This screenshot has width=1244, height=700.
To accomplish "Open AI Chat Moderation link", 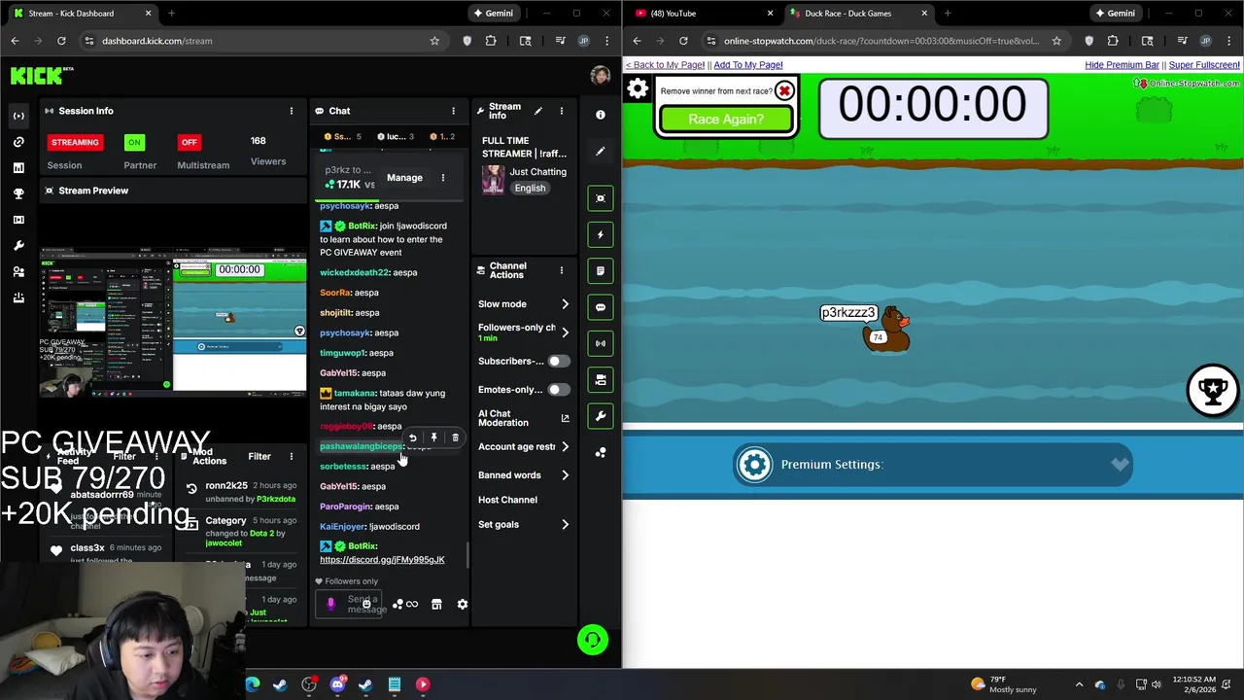I will [523, 418].
